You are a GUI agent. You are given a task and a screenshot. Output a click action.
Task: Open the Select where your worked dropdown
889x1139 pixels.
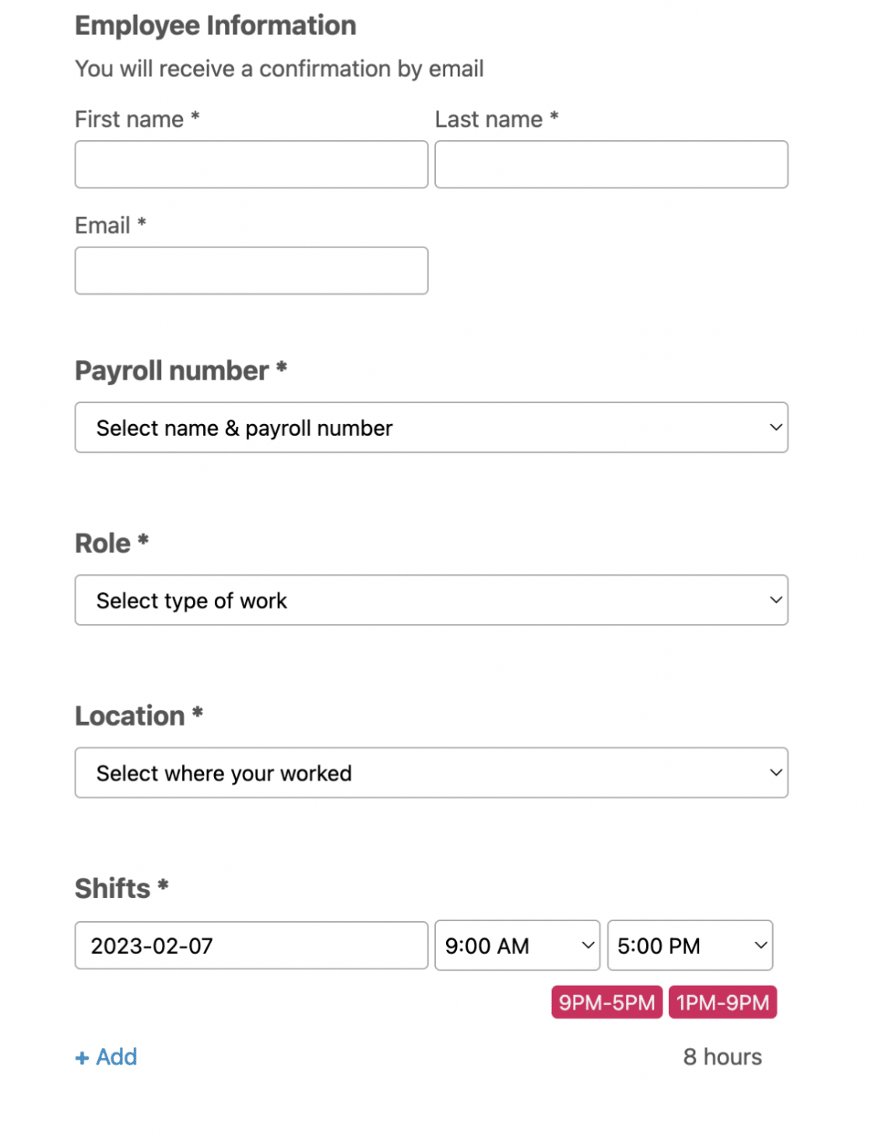(x=430, y=773)
